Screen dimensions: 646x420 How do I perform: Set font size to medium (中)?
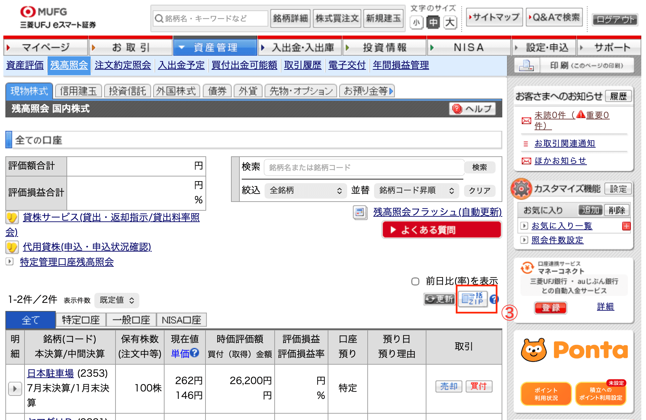pyautogui.click(x=433, y=23)
